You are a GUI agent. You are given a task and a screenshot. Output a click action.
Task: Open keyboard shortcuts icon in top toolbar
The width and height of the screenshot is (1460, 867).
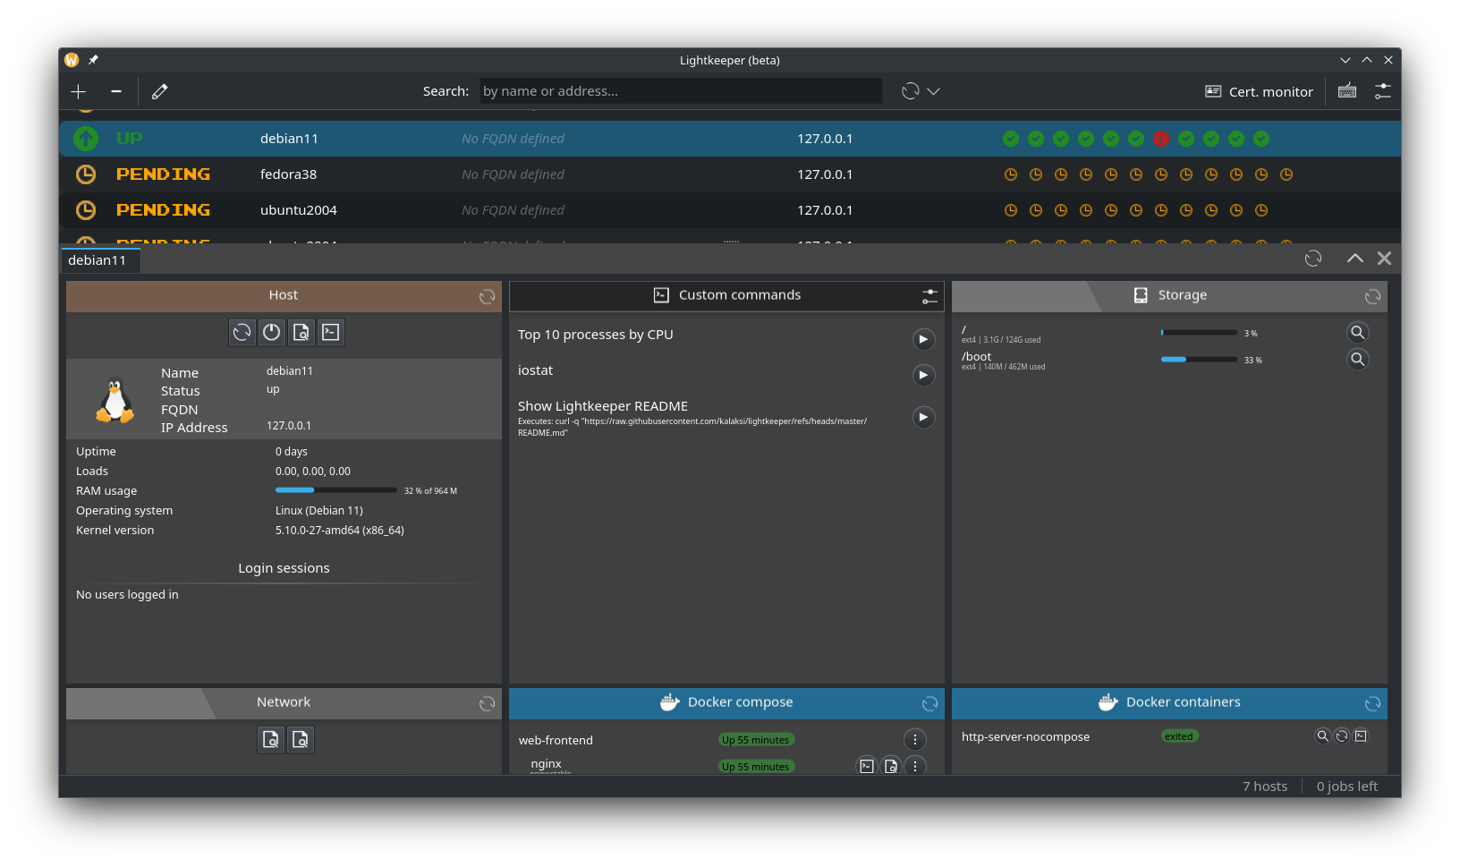(1347, 91)
